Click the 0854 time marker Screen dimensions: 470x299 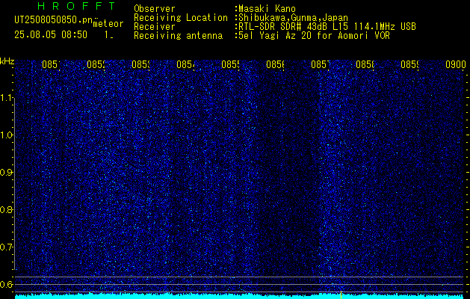[x=185, y=64]
